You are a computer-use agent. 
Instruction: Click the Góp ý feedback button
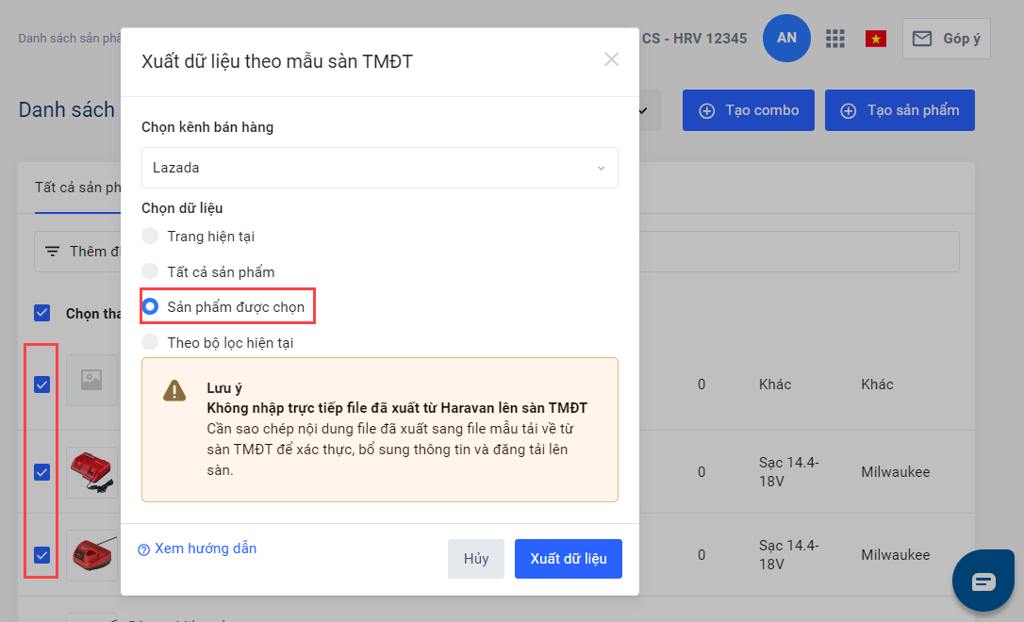tap(947, 39)
